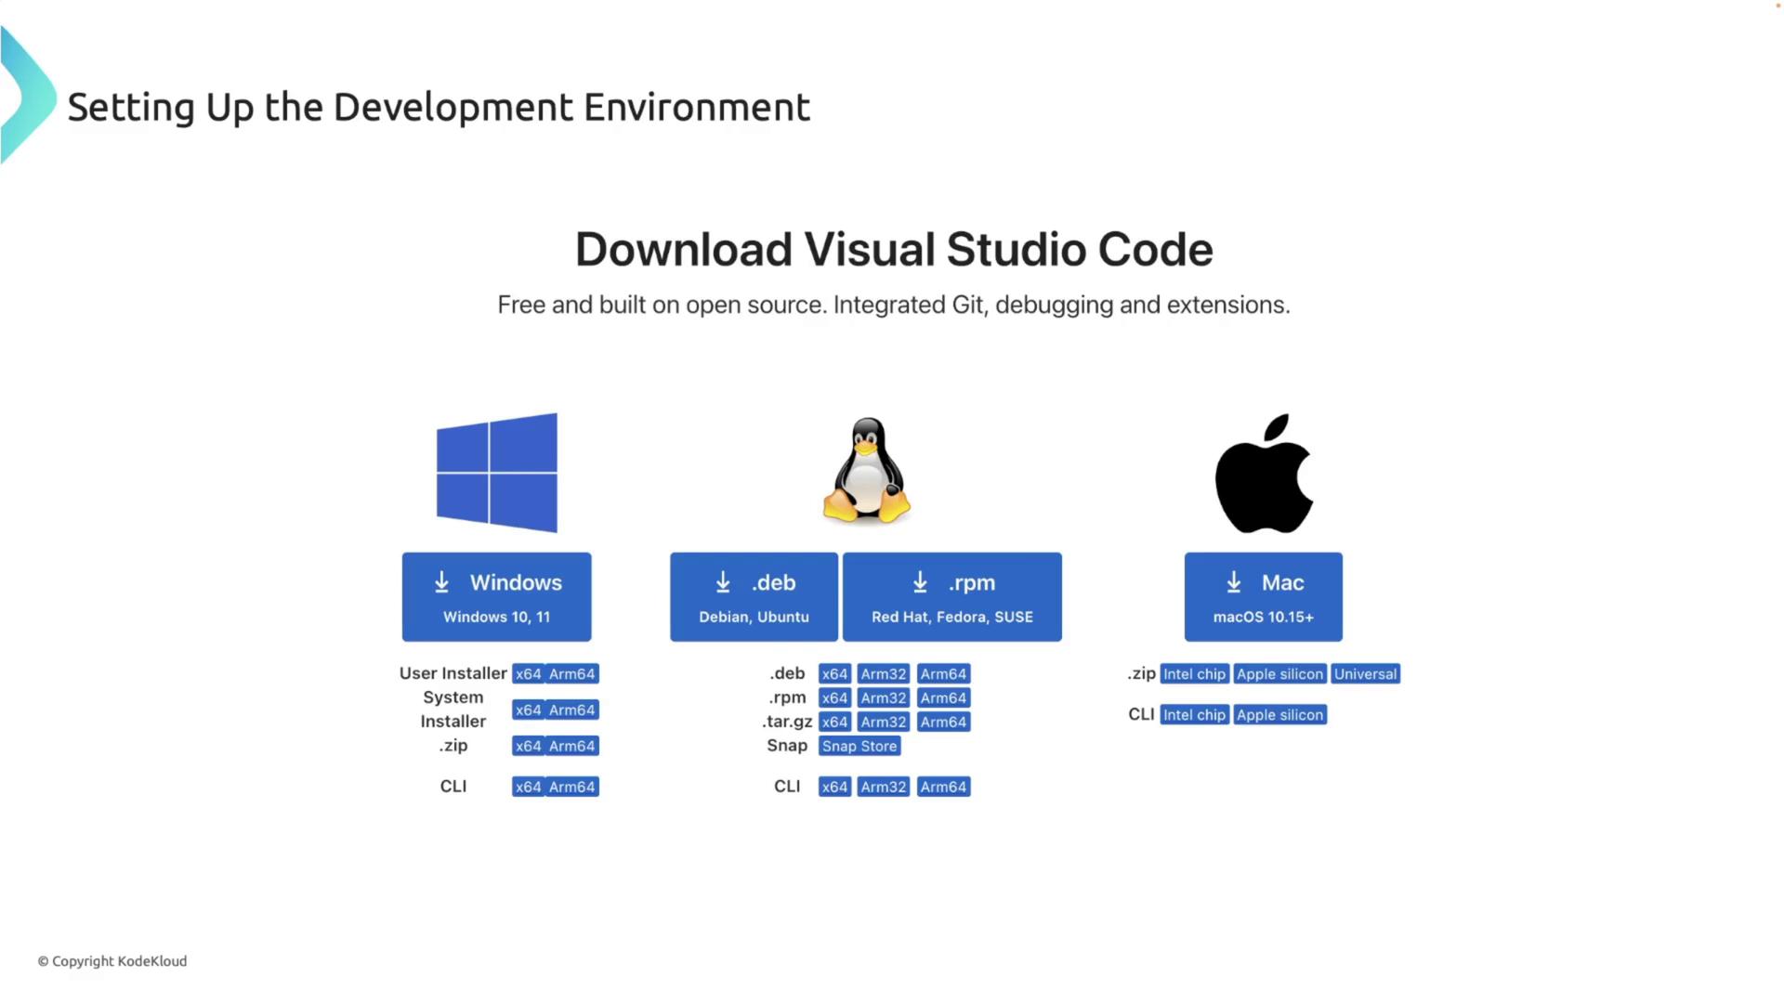Download Mac macOS 10.15+ build
Image resolution: width=1784 pixels, height=1003 pixels.
click(1263, 597)
